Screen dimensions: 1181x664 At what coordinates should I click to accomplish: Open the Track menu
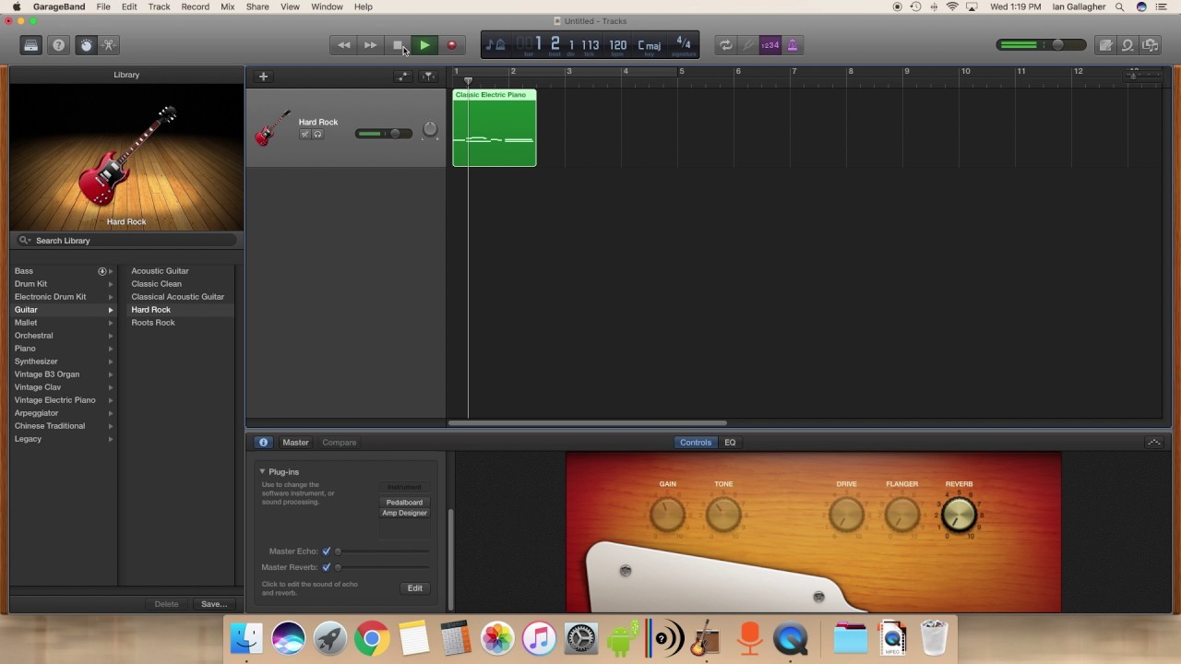tap(159, 6)
